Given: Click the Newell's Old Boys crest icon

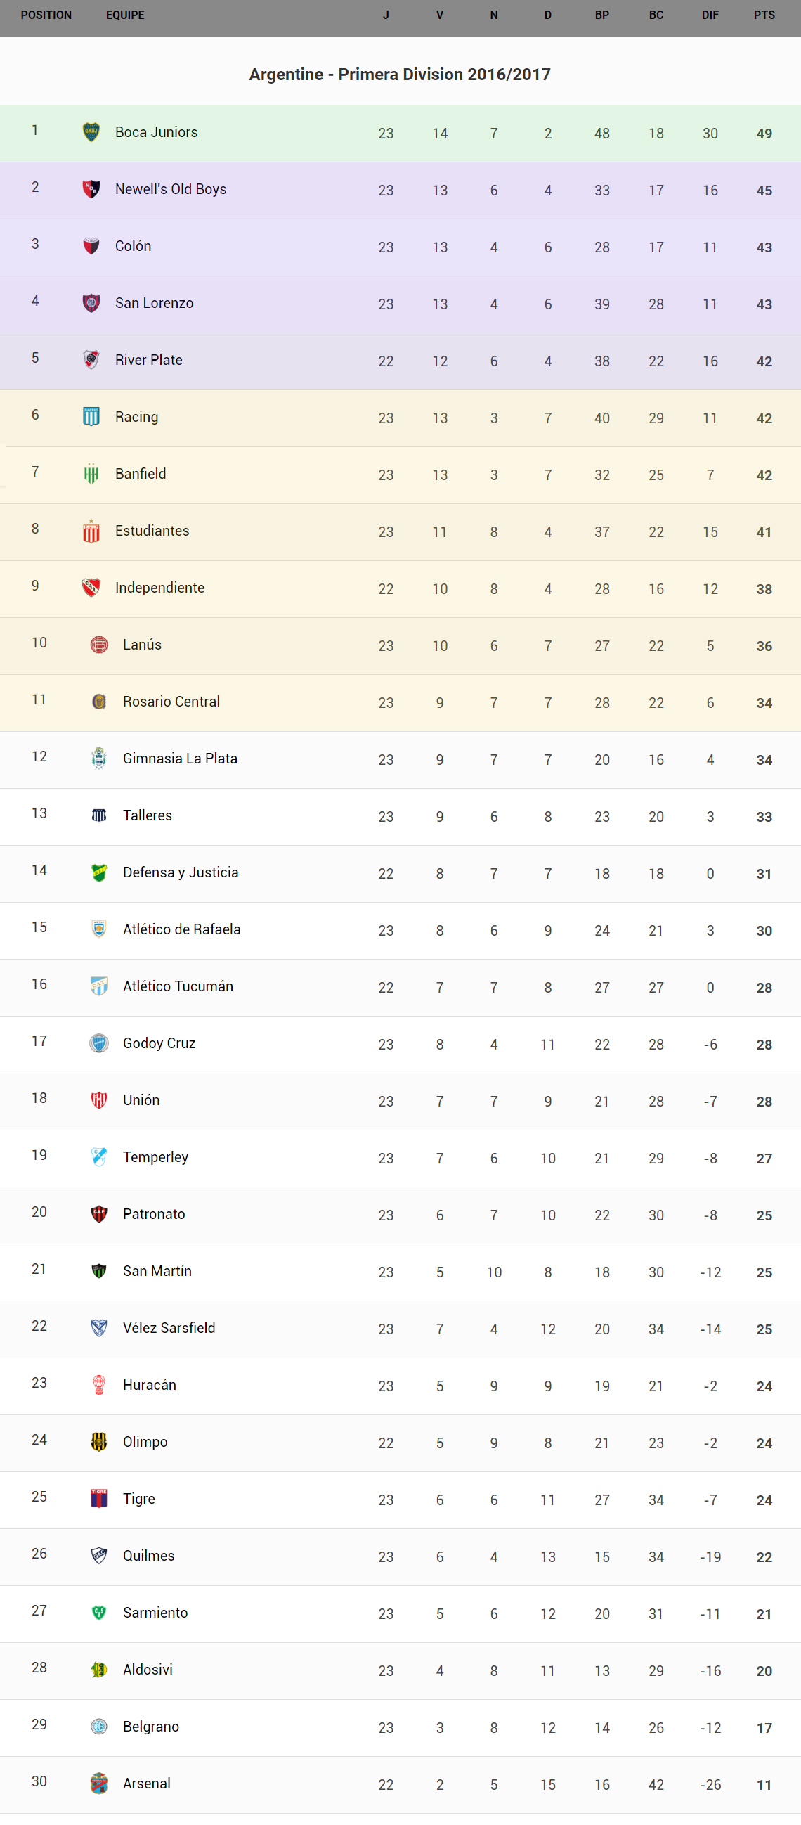Looking at the screenshot, I should click(x=91, y=189).
